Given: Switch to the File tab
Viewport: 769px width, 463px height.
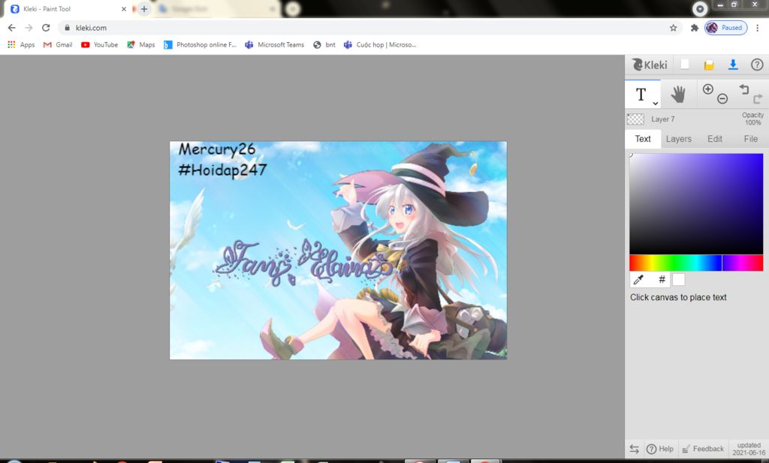Looking at the screenshot, I should [x=750, y=139].
